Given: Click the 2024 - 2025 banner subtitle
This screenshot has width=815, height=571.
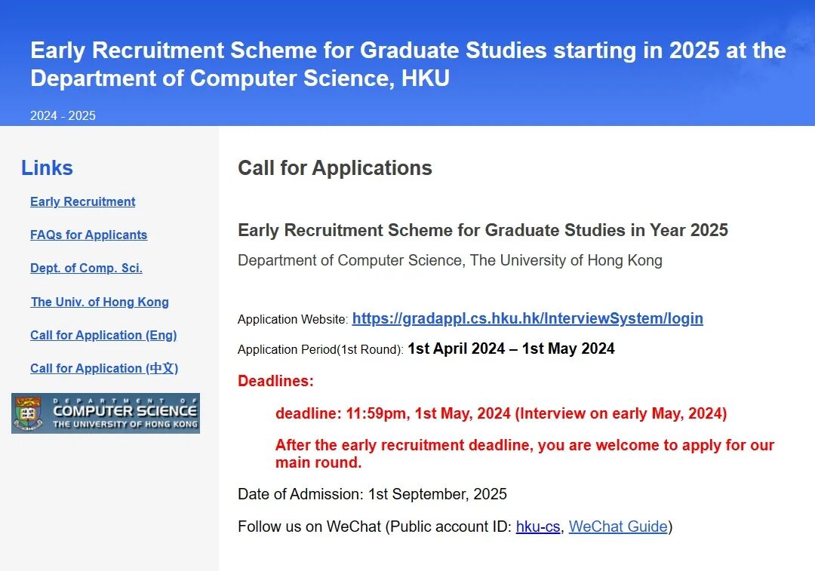Looking at the screenshot, I should [x=63, y=115].
